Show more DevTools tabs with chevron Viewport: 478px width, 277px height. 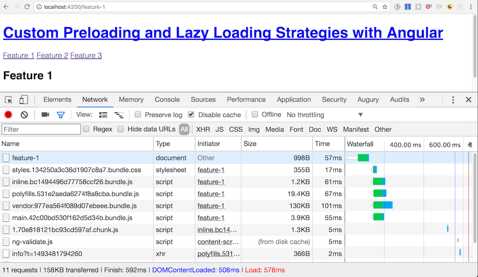422,100
